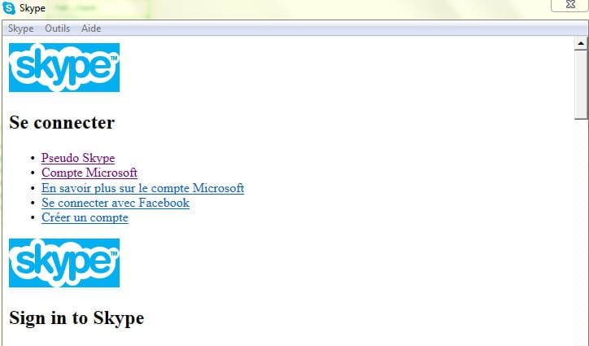Screen dimensions: 589x346
Task: Open the Aide menu
Action: tap(91, 28)
